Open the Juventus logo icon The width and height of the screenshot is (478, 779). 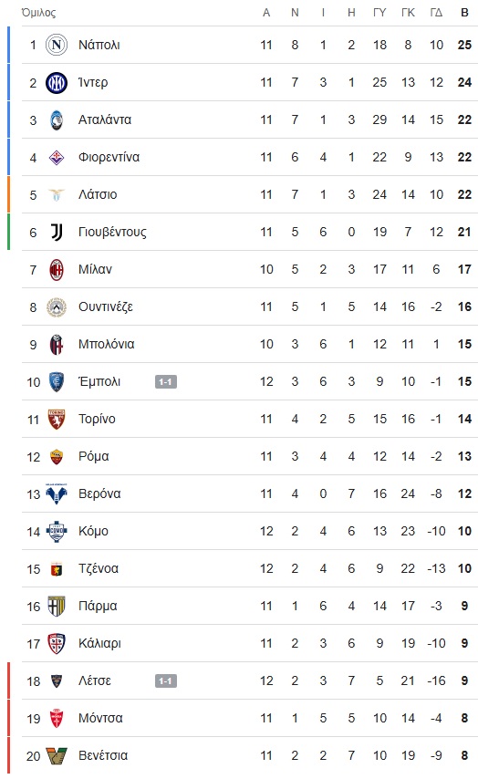(57, 232)
